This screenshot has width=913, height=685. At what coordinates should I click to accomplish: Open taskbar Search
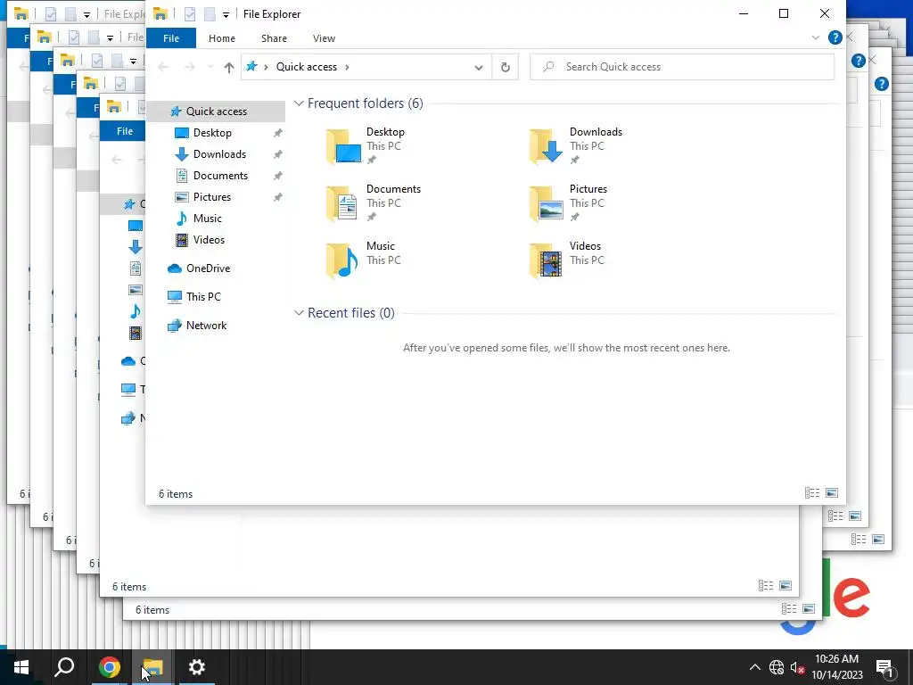(x=64, y=667)
